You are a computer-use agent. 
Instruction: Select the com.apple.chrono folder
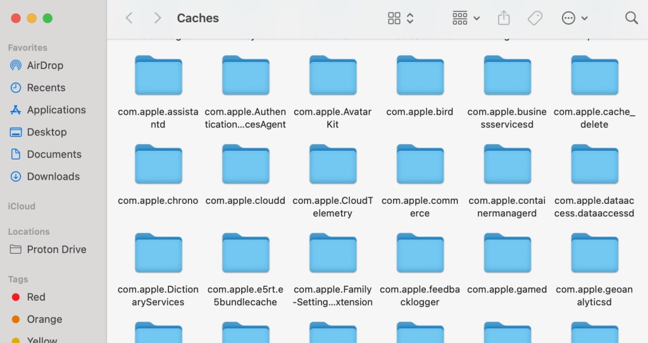point(158,164)
